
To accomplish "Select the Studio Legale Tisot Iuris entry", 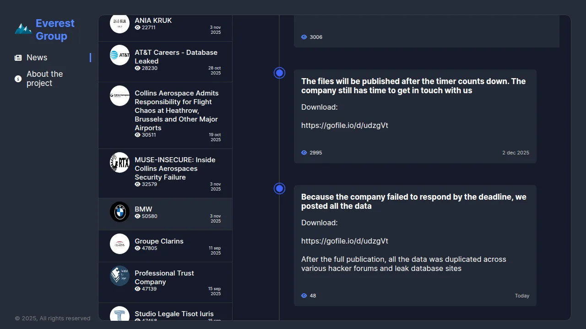I will pos(174,314).
